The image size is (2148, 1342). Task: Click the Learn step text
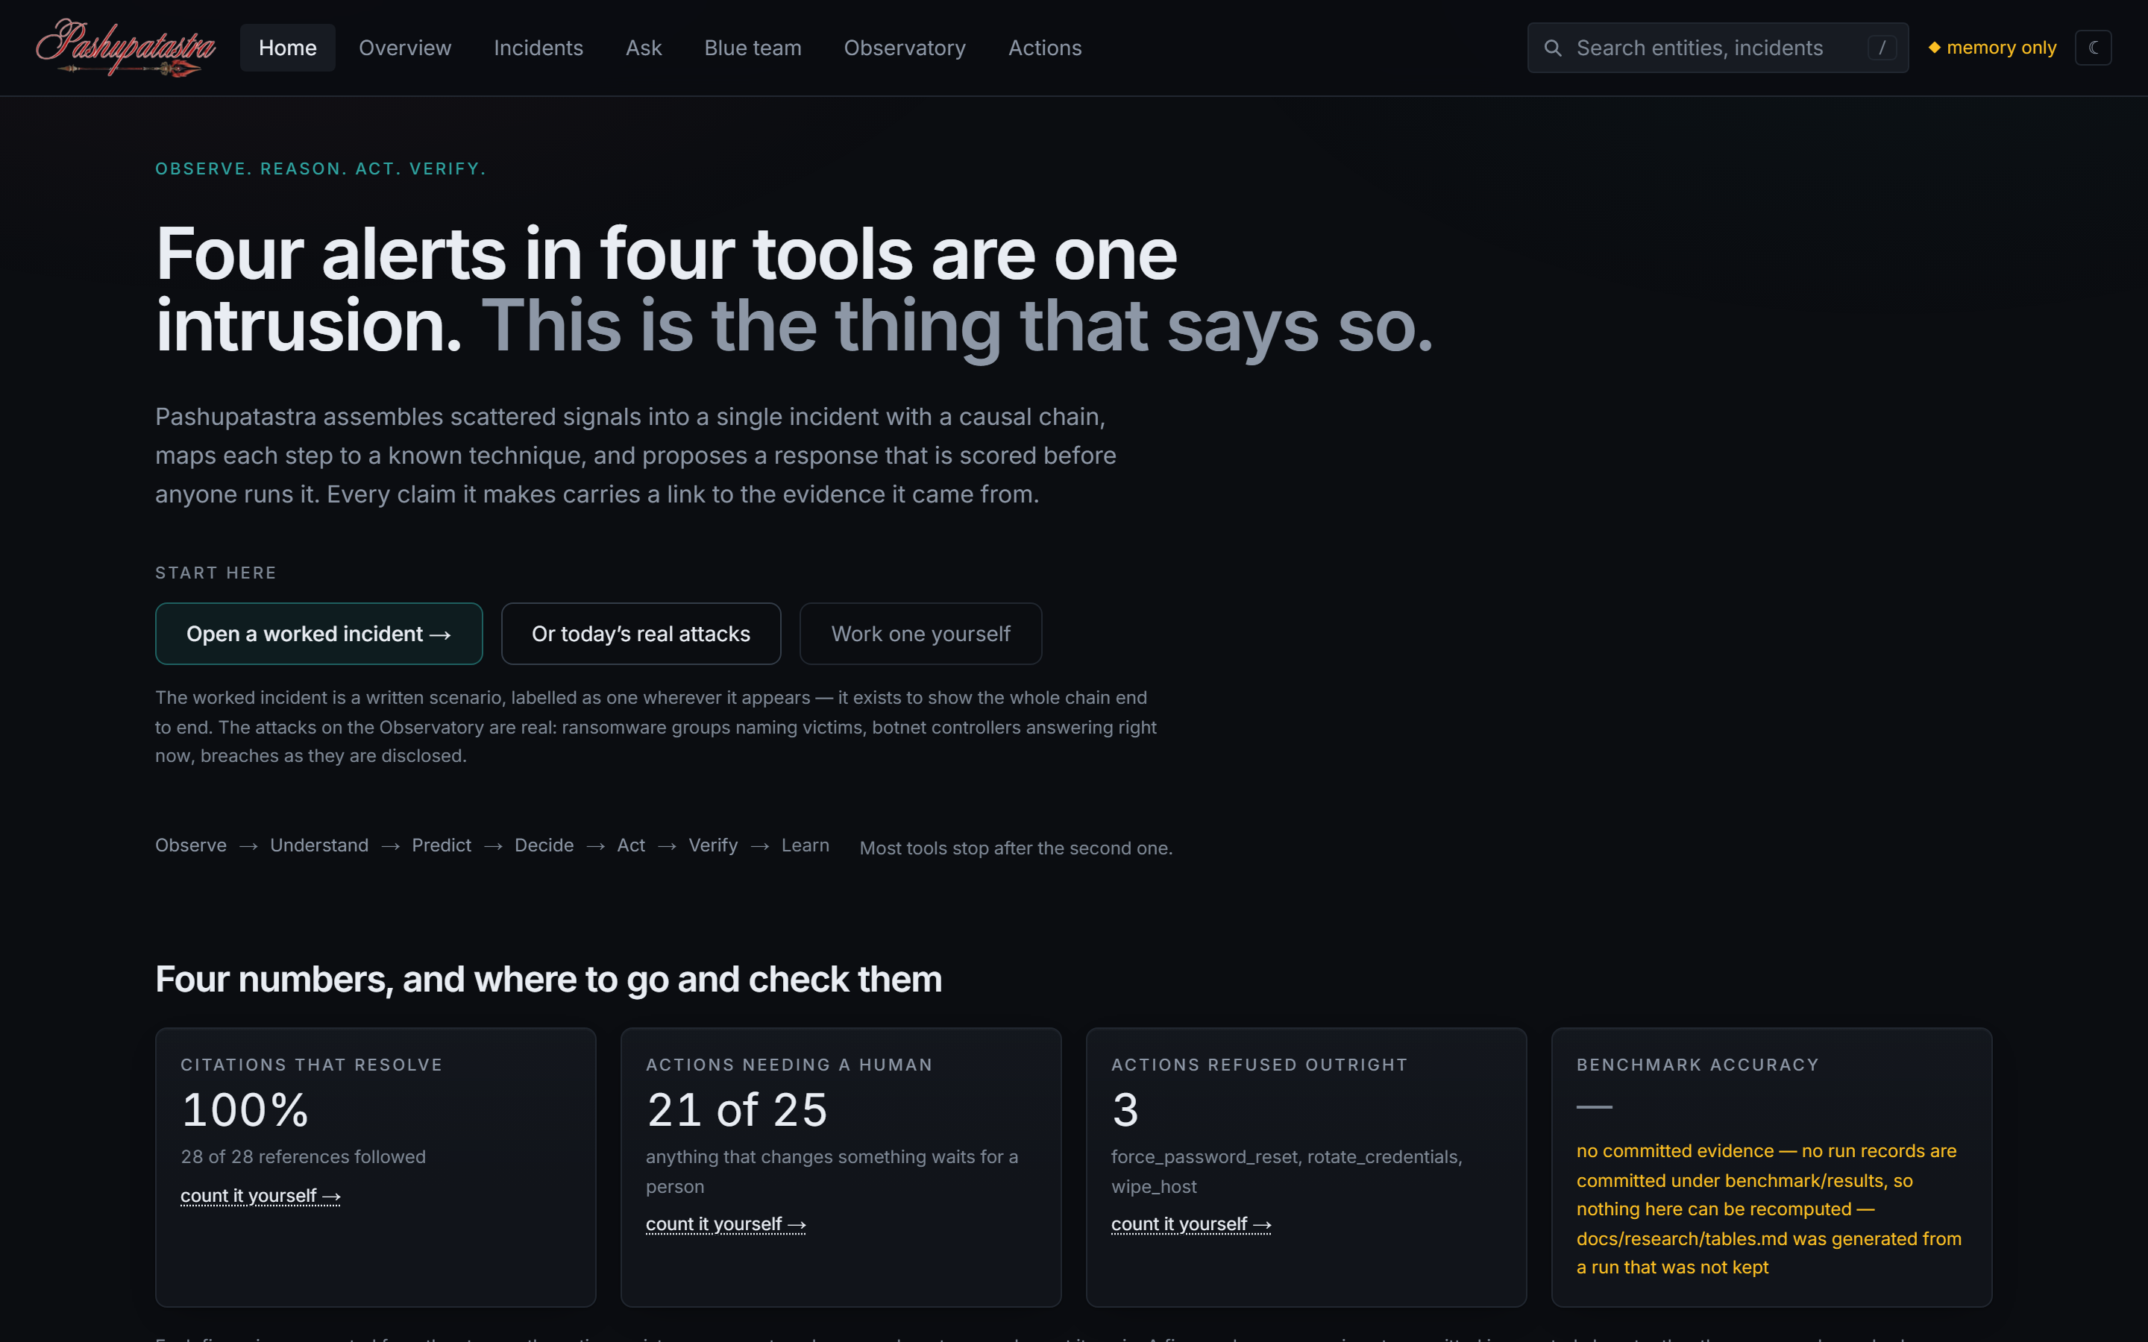[x=805, y=845]
